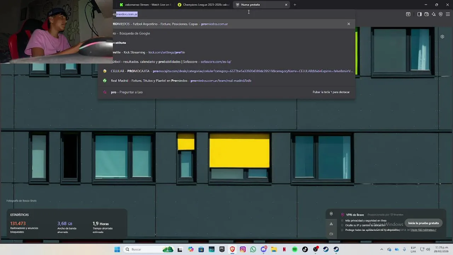This screenshot has width=453, height=255.
Task: Close the Nueva pestaña tab
Action: click(x=286, y=5)
